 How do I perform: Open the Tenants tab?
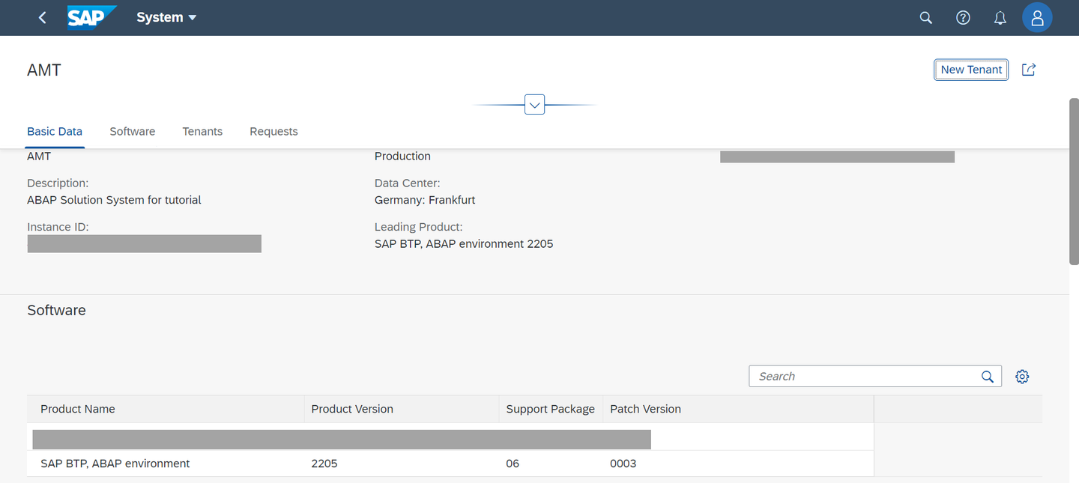[202, 131]
